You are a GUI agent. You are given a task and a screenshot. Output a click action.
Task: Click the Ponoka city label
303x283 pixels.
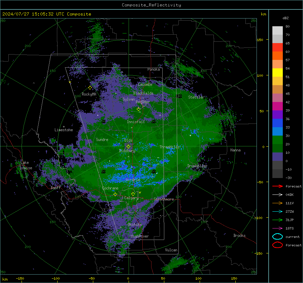[154, 69]
